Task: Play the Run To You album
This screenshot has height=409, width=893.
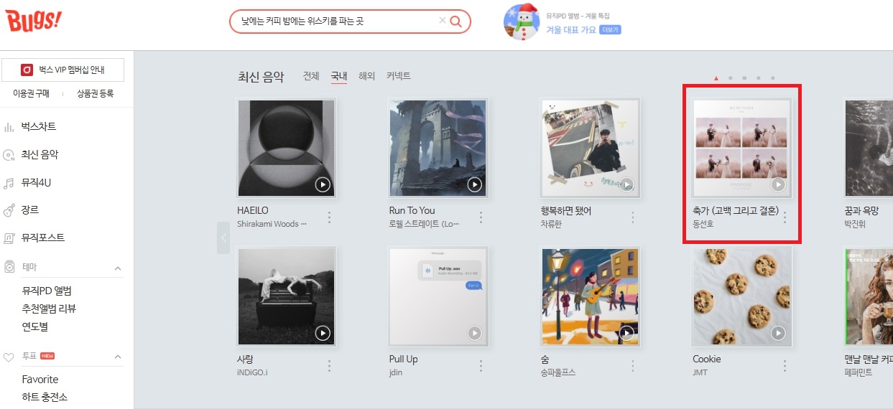Action: pos(474,185)
